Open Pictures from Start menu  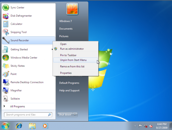(64, 36)
